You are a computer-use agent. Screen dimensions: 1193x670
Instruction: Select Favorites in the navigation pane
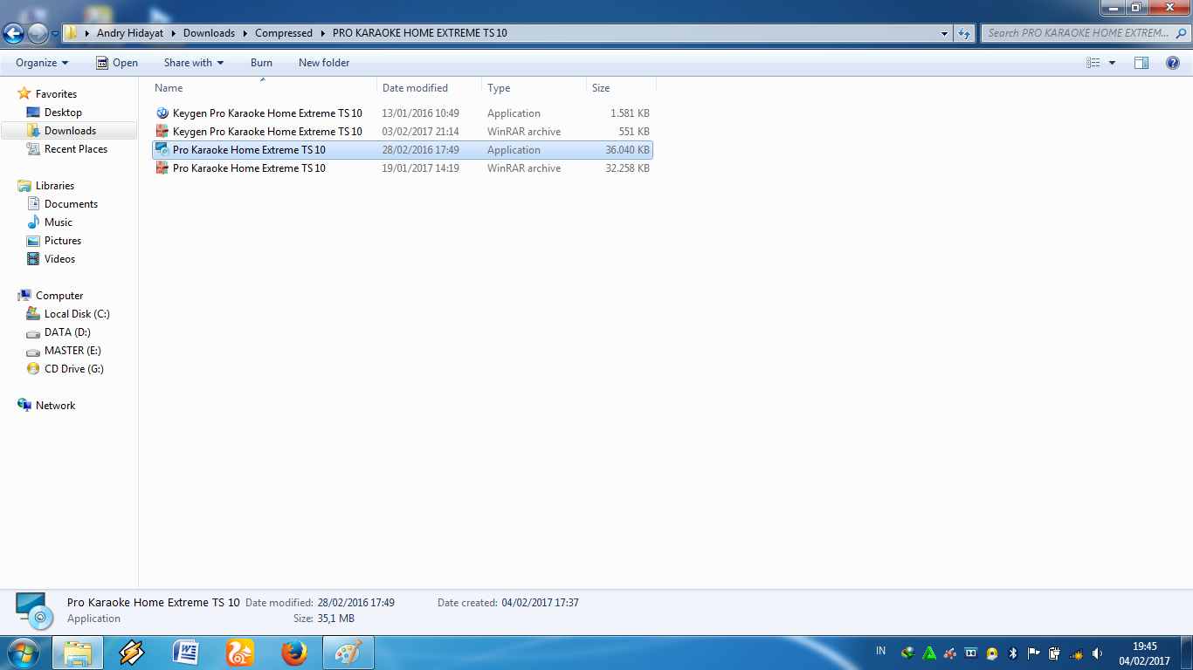coord(56,94)
